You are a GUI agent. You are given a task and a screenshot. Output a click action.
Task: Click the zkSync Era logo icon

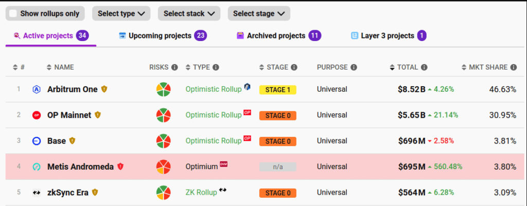37,193
